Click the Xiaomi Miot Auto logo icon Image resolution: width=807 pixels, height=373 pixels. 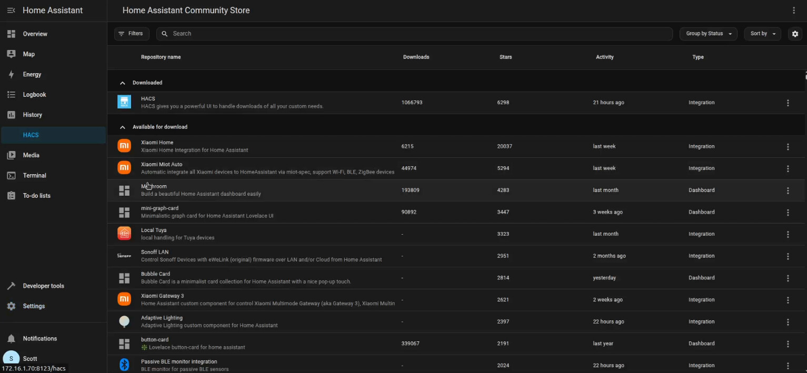point(124,168)
